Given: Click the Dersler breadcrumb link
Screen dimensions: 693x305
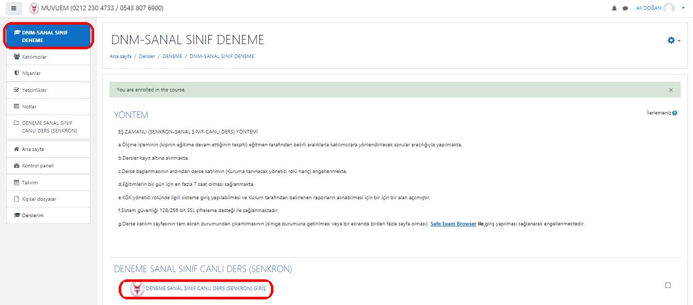Looking at the screenshot, I should [147, 56].
